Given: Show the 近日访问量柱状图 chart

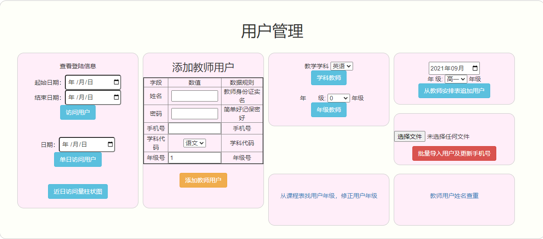Looking at the screenshot, I should (x=78, y=191).
